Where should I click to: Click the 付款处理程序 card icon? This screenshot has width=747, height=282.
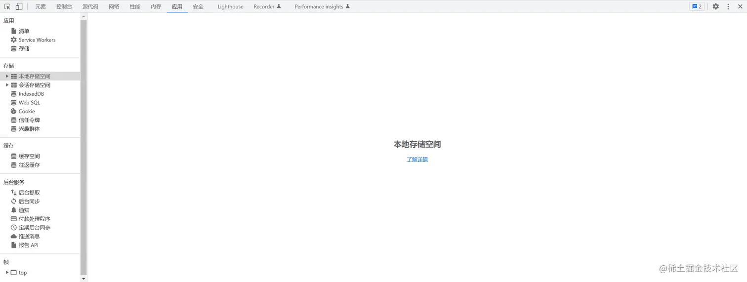(x=14, y=219)
